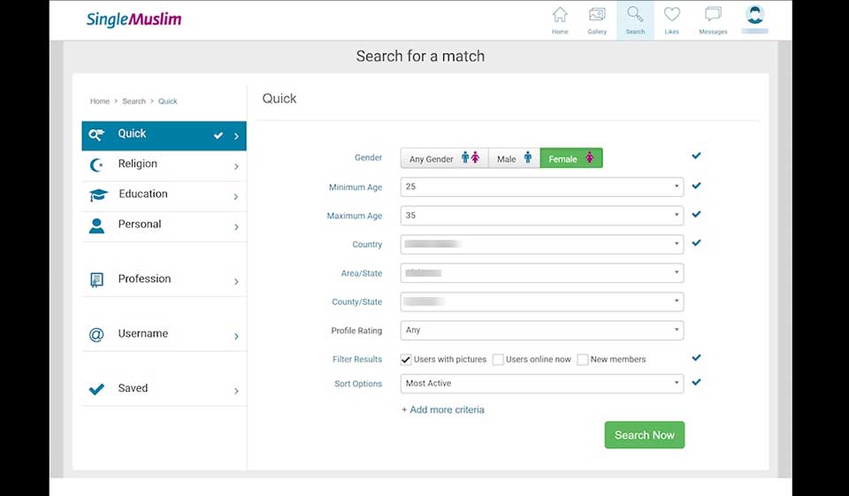The height and width of the screenshot is (496, 849).
Task: Click the Home breadcrumb link
Action: pos(100,102)
